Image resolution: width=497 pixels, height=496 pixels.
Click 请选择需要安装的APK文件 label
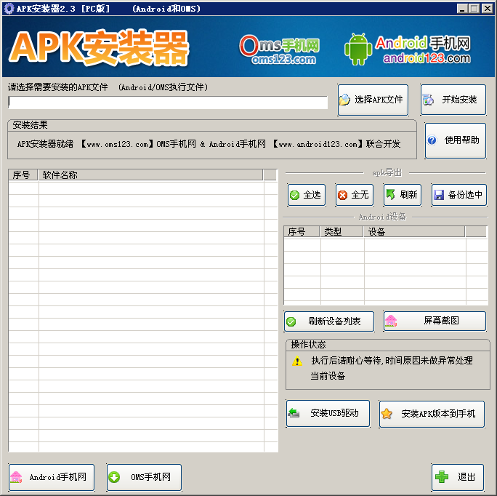(57, 87)
